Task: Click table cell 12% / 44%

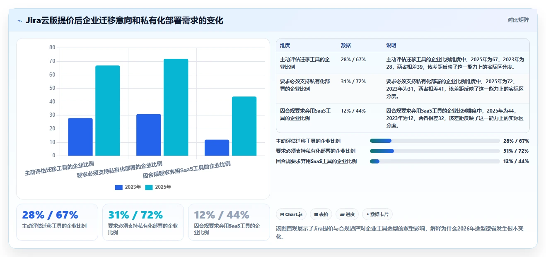Action: pos(353,111)
